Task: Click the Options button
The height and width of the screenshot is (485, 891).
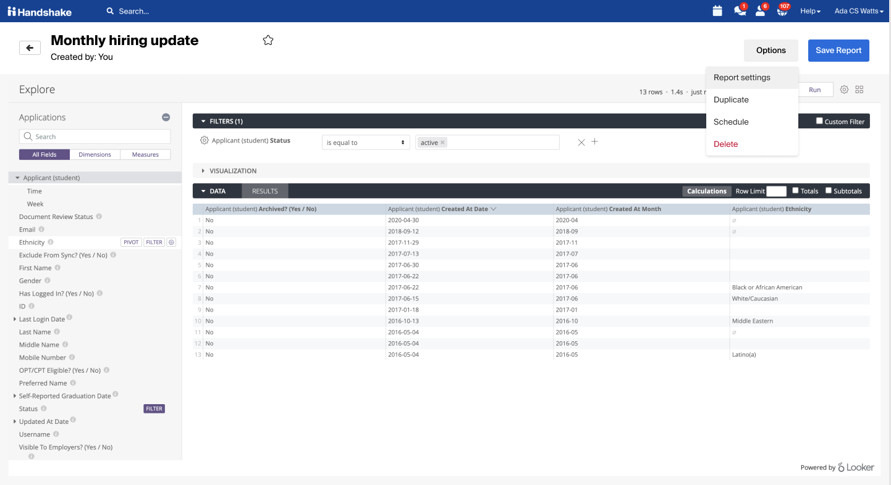Action: tap(771, 51)
